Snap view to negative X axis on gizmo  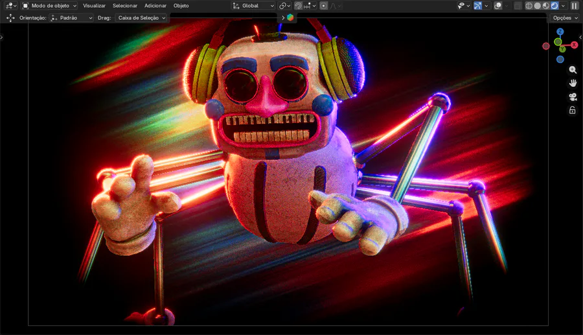point(546,46)
